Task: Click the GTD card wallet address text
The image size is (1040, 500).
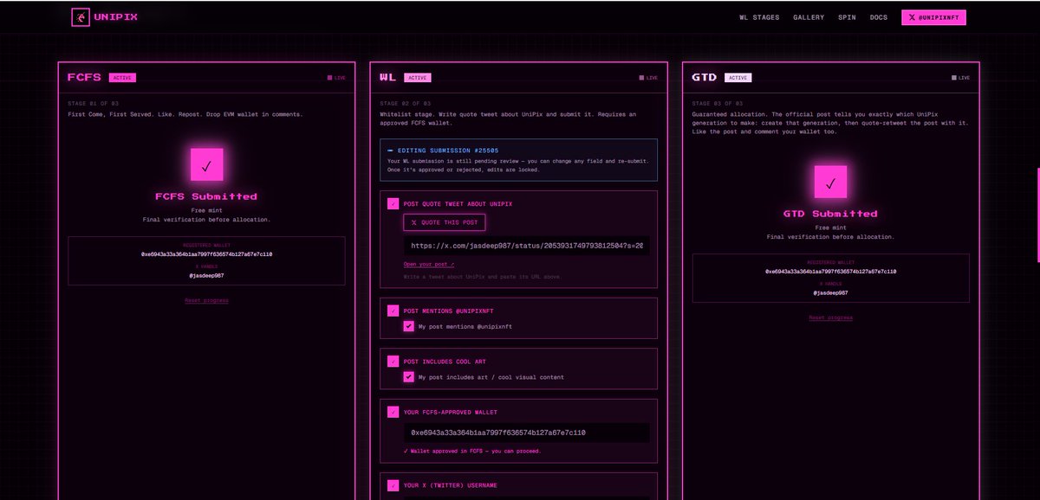Action: point(830,272)
